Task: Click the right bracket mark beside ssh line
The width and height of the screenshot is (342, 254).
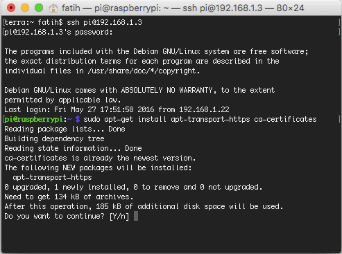Action: pyautogui.click(x=339, y=22)
